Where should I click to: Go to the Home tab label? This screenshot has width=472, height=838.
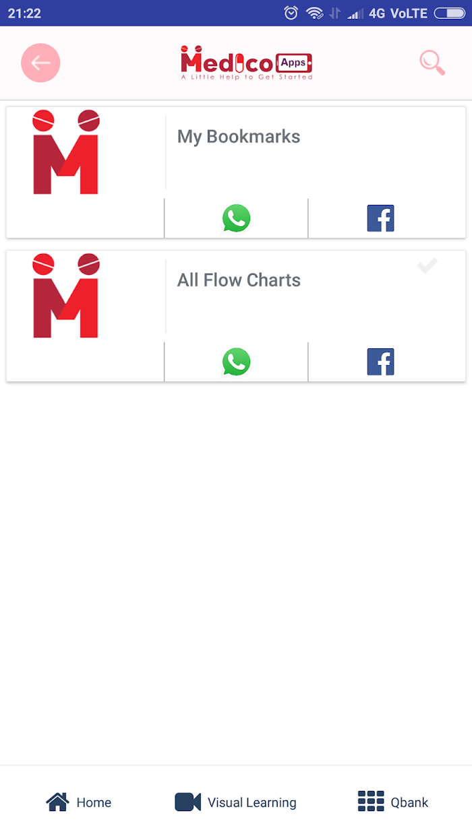pyautogui.click(x=94, y=802)
